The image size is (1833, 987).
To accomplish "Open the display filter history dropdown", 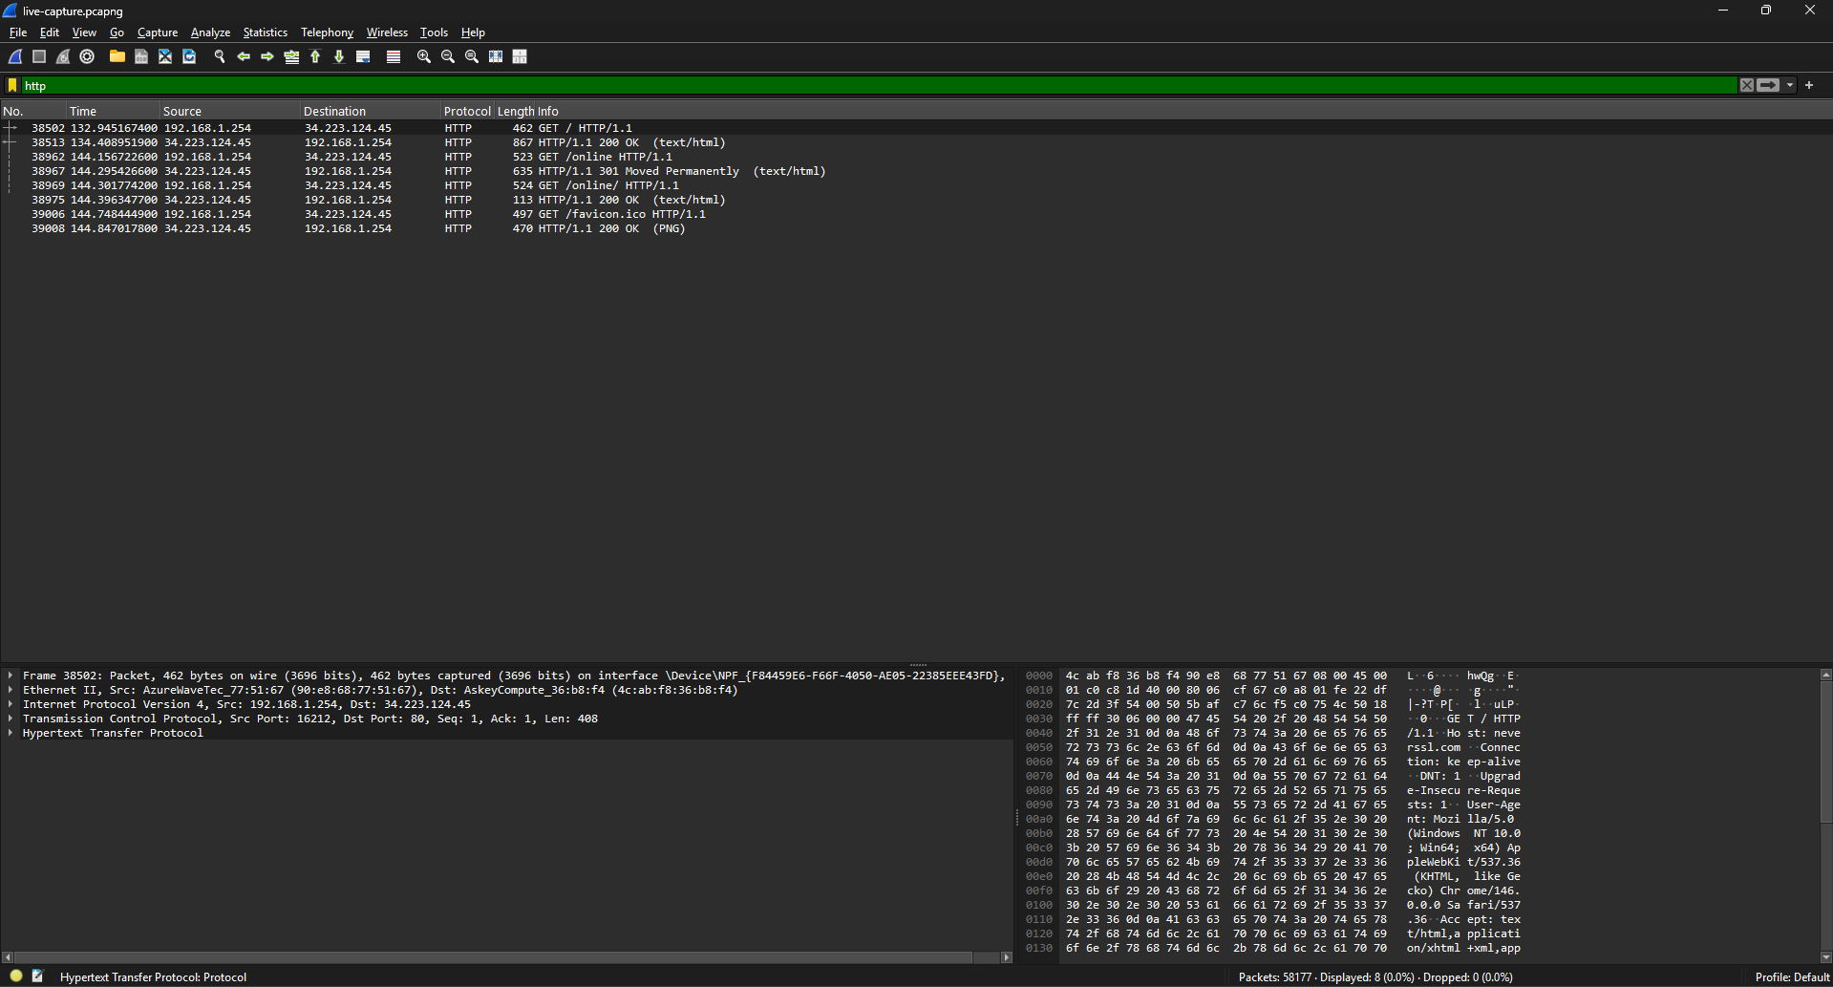I will pyautogui.click(x=1790, y=85).
